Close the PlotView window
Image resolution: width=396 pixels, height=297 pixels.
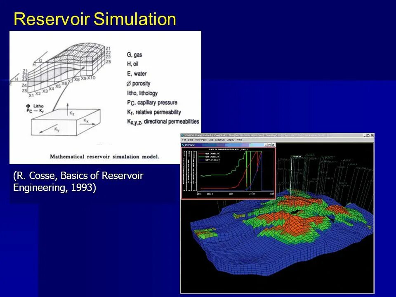[273, 145]
